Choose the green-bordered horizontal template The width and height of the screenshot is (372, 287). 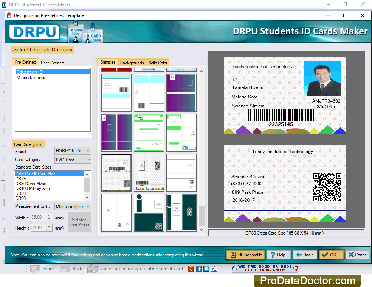pos(149,133)
